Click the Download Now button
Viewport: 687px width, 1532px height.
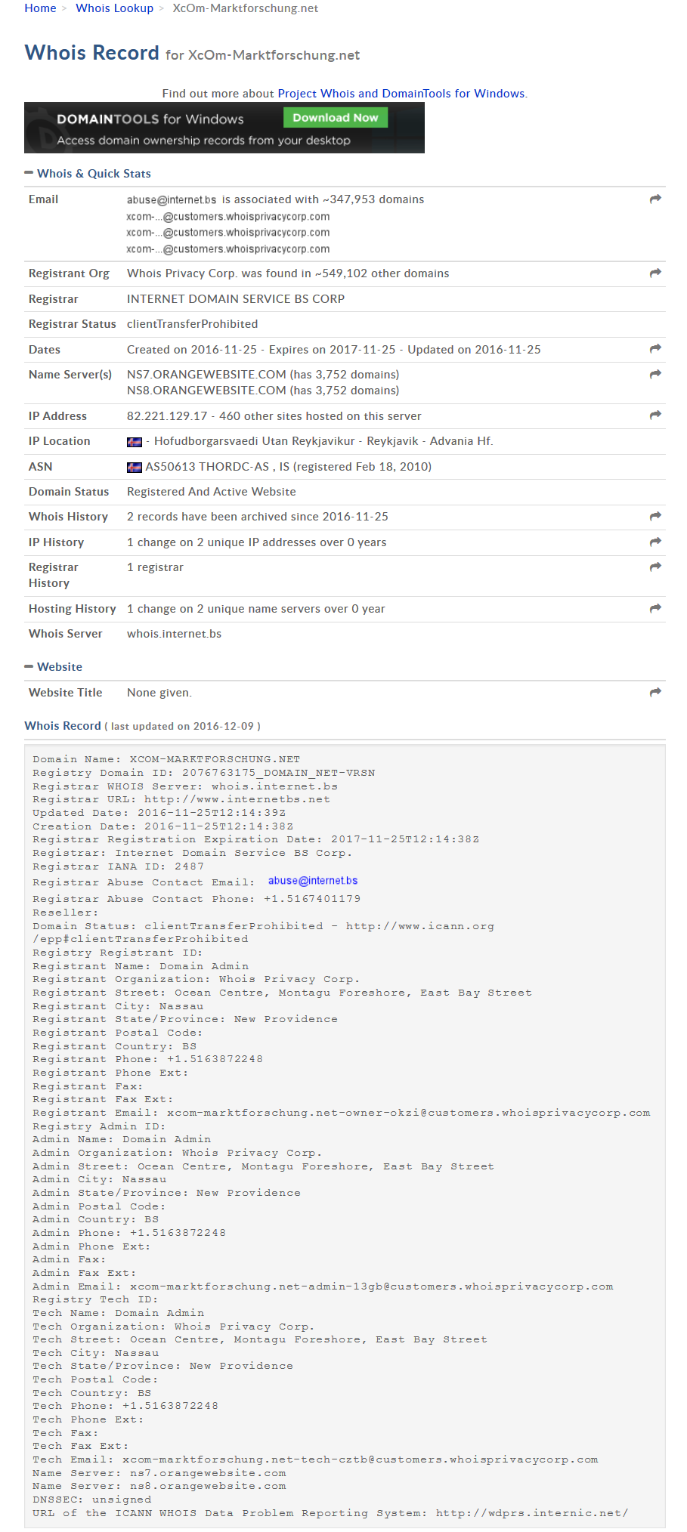click(336, 118)
